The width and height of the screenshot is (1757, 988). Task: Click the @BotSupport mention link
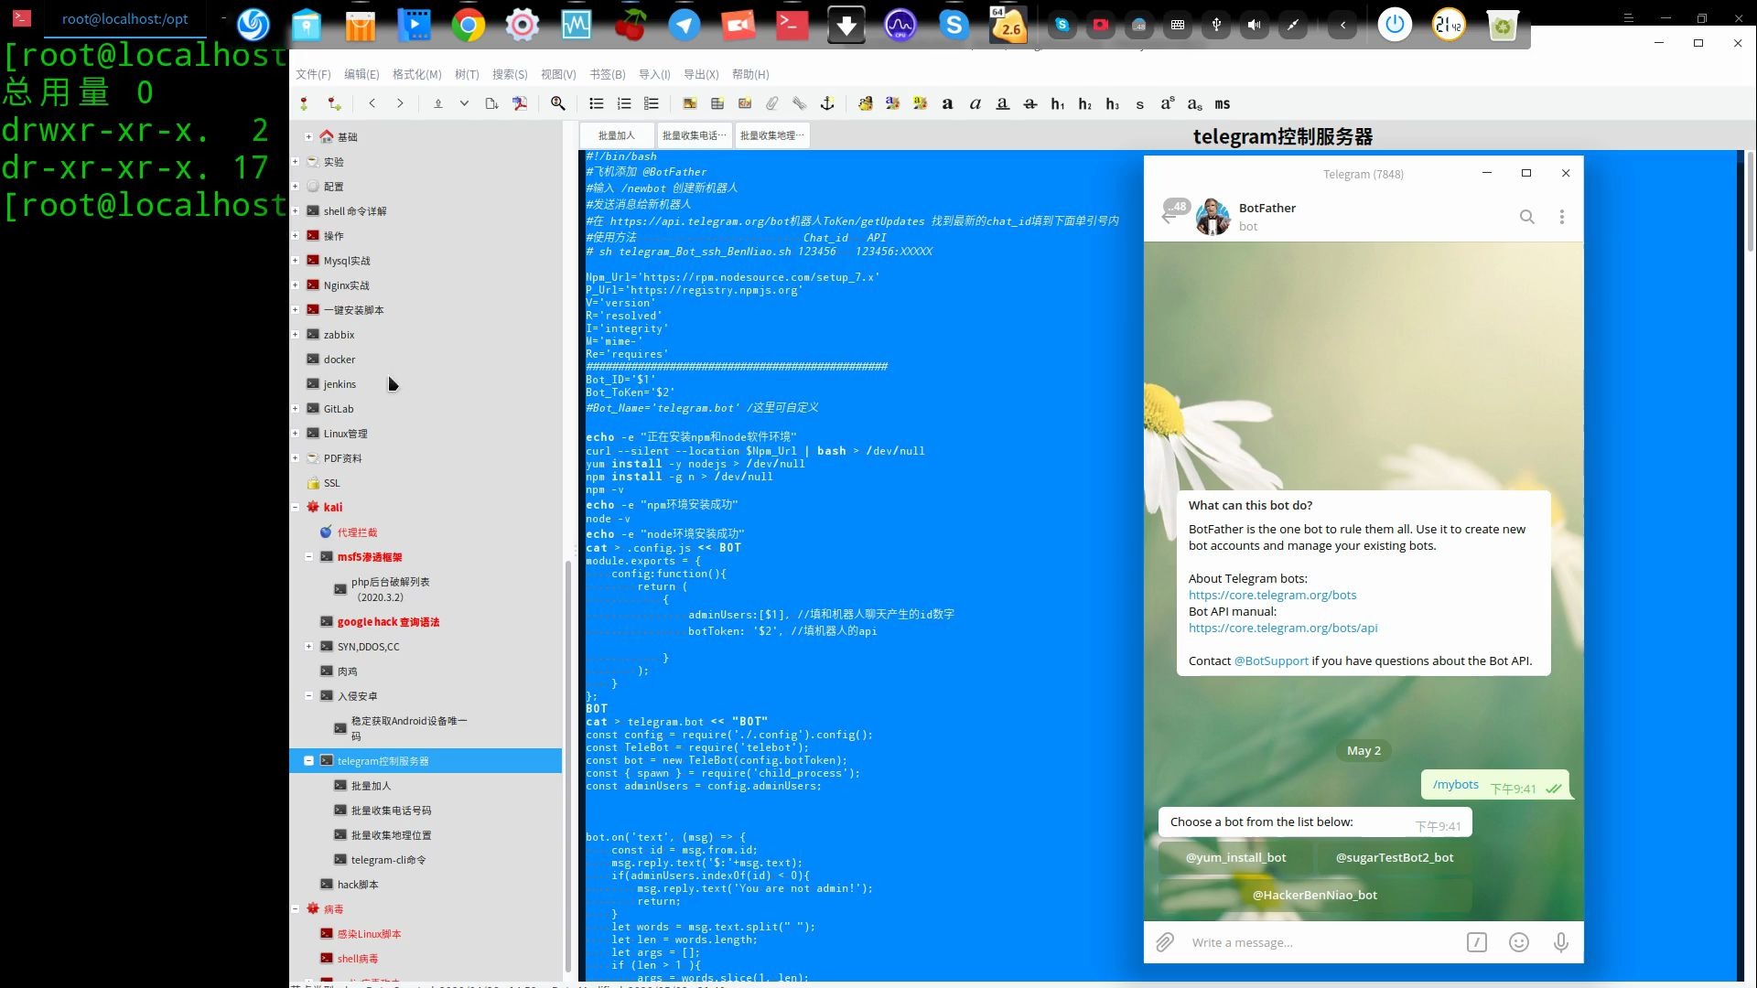point(1271,660)
